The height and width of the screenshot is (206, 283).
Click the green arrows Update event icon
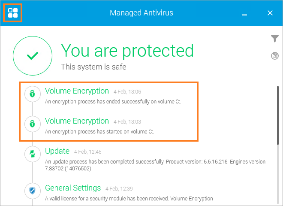pyautogui.click(x=33, y=154)
